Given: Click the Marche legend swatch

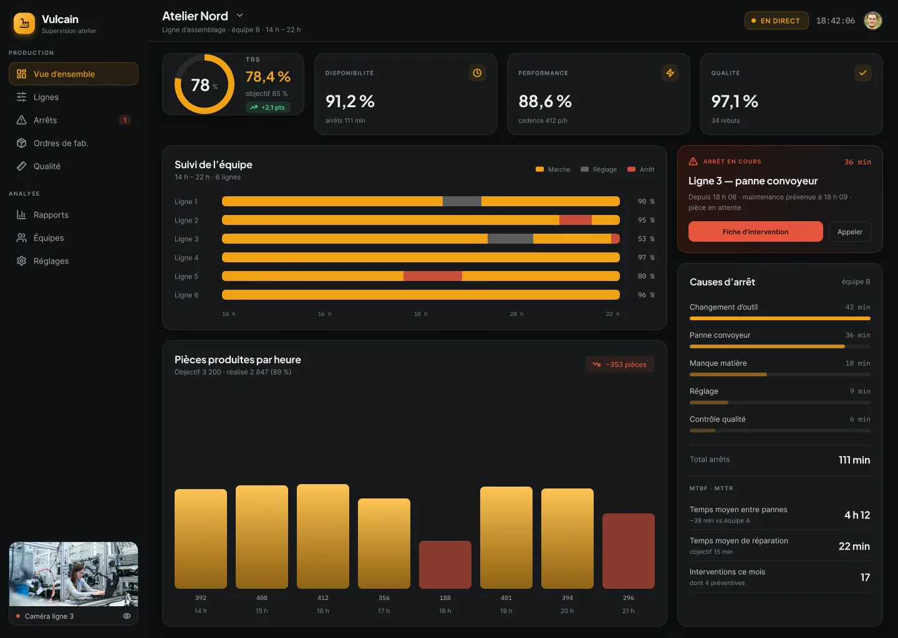Looking at the screenshot, I should point(540,169).
